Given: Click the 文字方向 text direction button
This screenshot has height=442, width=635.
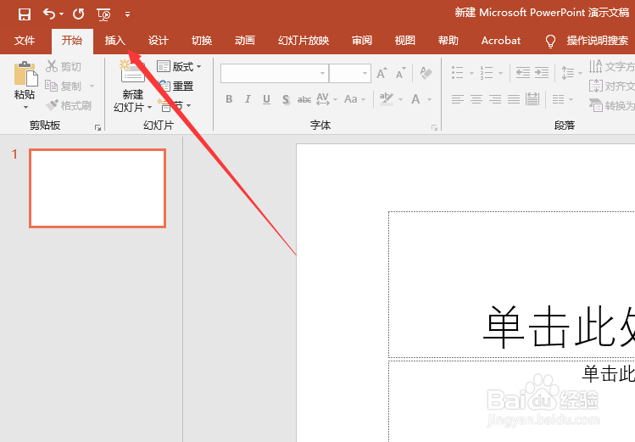Looking at the screenshot, I should 611,66.
